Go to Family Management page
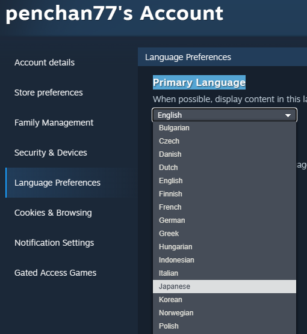Image resolution: width=307 pixels, height=334 pixels. pyautogui.click(x=54, y=123)
